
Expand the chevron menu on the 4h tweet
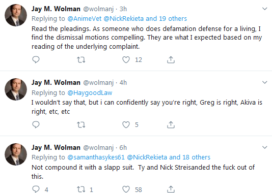click(264, 82)
